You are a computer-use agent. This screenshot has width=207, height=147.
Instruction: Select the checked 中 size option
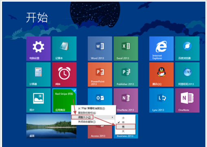(125, 122)
